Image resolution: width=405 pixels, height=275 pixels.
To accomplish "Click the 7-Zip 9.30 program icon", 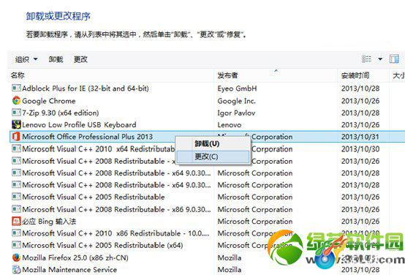I will pos(16,113).
